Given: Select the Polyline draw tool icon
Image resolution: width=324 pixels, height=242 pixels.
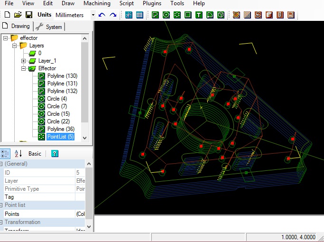Looking at the screenshot, I should [x=155, y=15].
